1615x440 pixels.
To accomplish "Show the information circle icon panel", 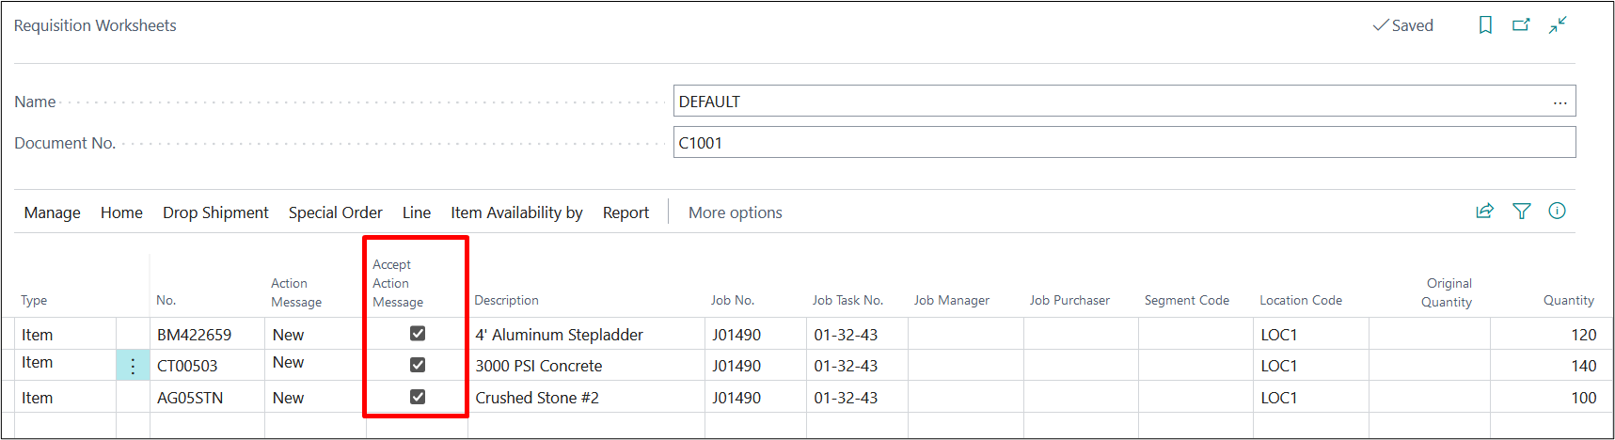I will (1557, 212).
